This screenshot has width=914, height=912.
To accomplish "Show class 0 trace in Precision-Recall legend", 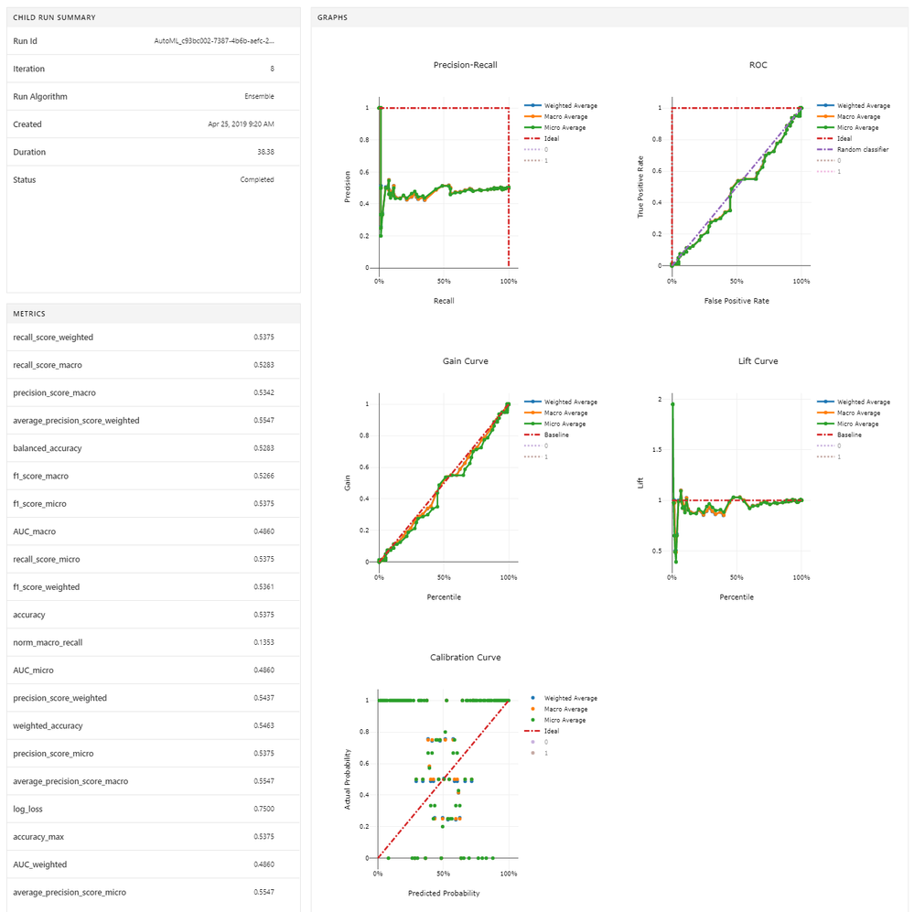I will (x=545, y=149).
